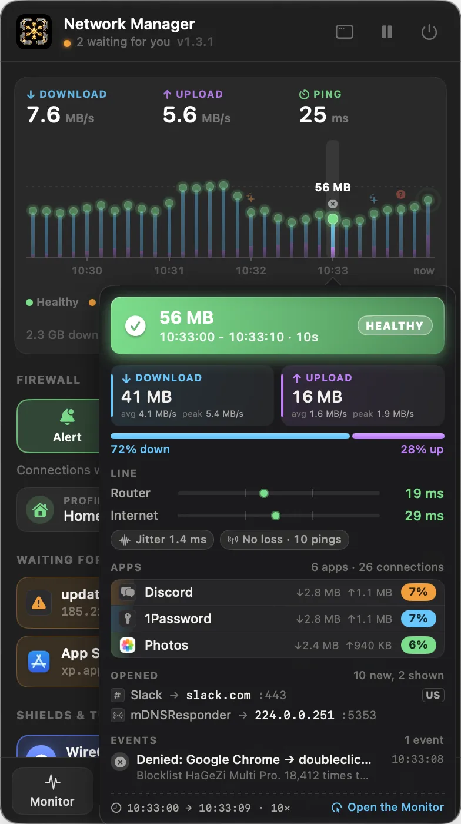Click the purple 28% up bar segment

[398, 436]
